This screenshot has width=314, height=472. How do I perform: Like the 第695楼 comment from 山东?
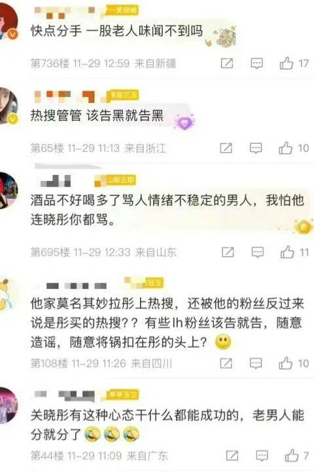pyautogui.click(x=287, y=252)
